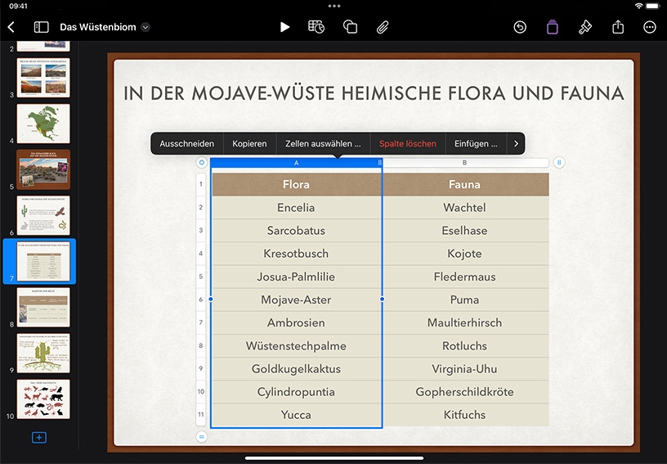Select the Kojote cell

pyautogui.click(x=465, y=254)
